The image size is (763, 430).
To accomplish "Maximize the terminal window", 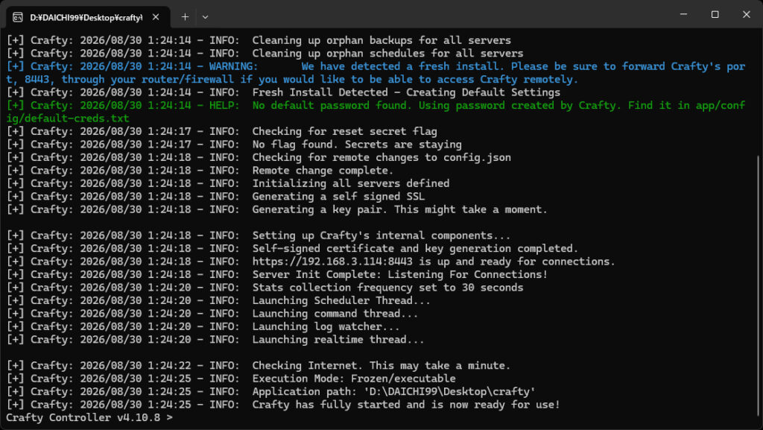I will pos(715,15).
